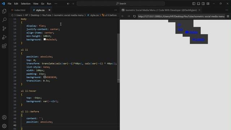The width and height of the screenshot is (231, 130).
Task: Click the first menu link in preview
Action: [x=179, y=25]
